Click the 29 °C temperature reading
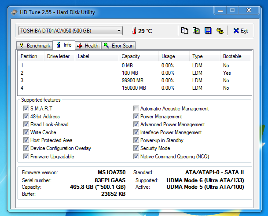 (x=145, y=31)
